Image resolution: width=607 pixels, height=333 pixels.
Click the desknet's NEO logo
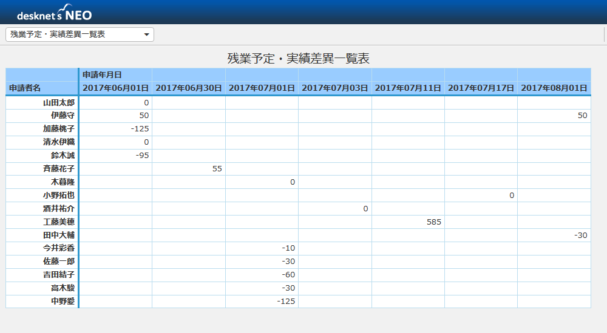[55, 14]
